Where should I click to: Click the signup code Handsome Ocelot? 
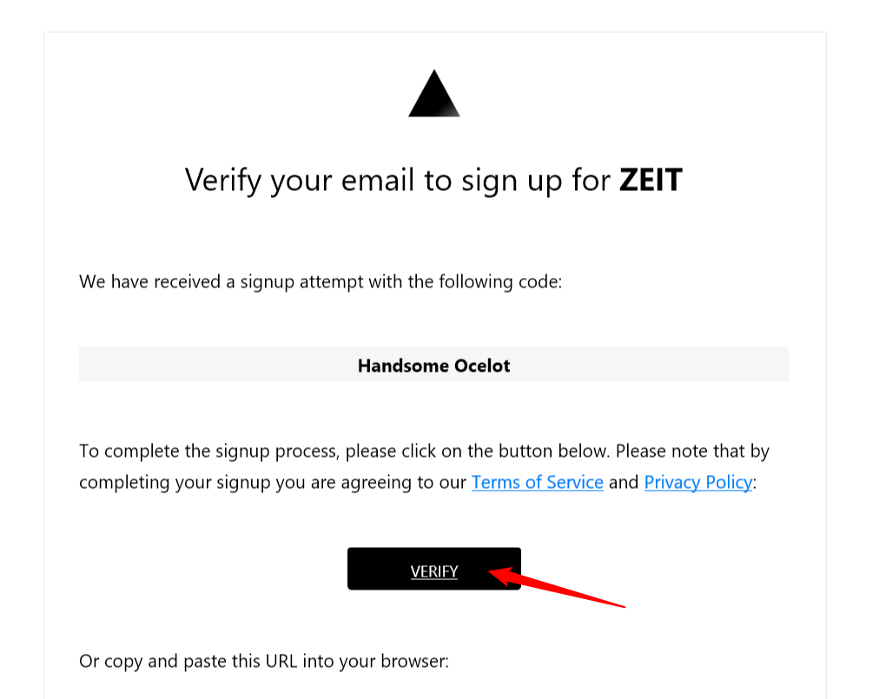434,366
